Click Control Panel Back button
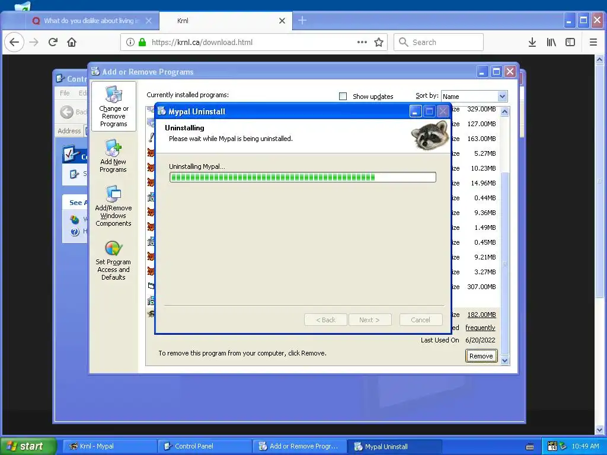The width and height of the screenshot is (607, 455). click(74, 112)
